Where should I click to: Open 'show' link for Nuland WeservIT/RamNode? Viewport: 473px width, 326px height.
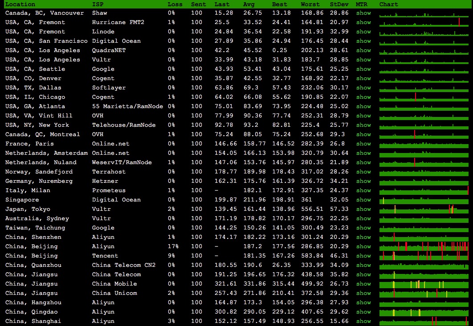363,162
